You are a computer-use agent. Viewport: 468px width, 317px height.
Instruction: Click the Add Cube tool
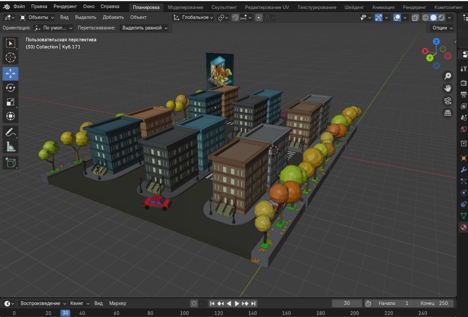pos(10,162)
